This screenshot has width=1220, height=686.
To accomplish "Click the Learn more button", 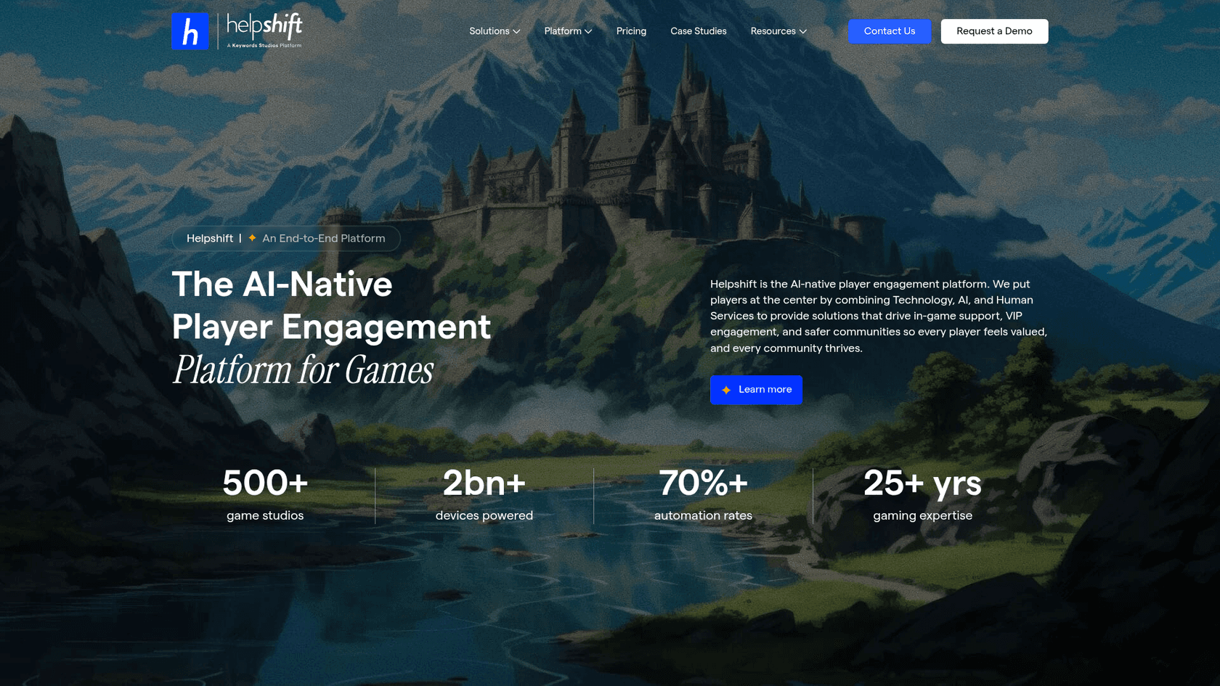I will (756, 390).
